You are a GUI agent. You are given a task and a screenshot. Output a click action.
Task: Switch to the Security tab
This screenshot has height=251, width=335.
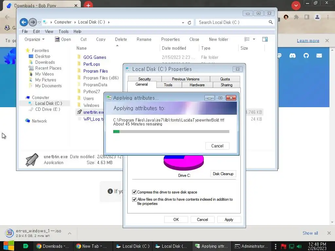144,79
